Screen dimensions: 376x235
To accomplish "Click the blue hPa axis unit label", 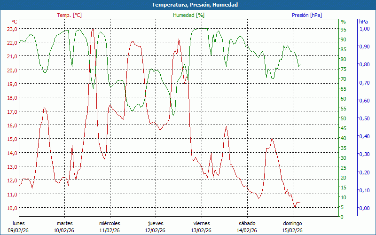I will (x=363, y=22).
